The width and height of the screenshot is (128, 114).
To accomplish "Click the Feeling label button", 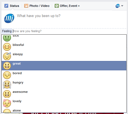I will click(7, 31).
